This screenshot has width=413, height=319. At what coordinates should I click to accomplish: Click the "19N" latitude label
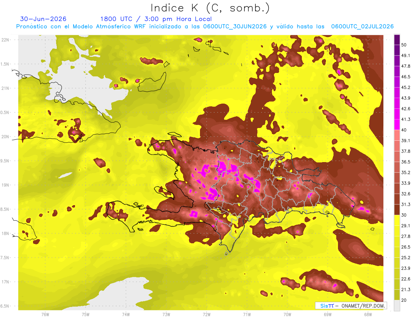[6, 185]
